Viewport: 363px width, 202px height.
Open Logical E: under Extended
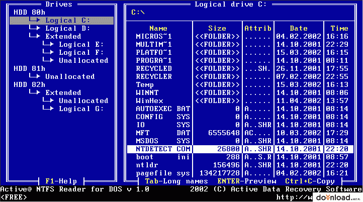[81, 44]
